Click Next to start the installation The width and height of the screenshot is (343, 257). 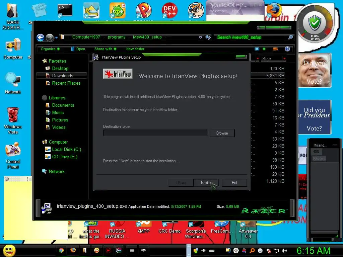(x=206, y=183)
